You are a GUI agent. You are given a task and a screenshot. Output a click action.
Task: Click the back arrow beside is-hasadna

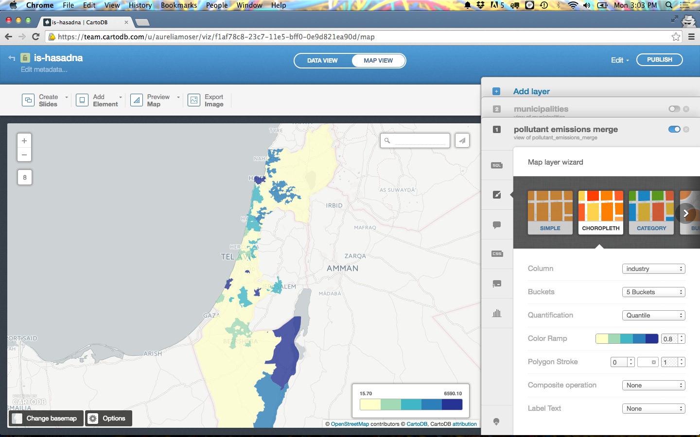12,58
